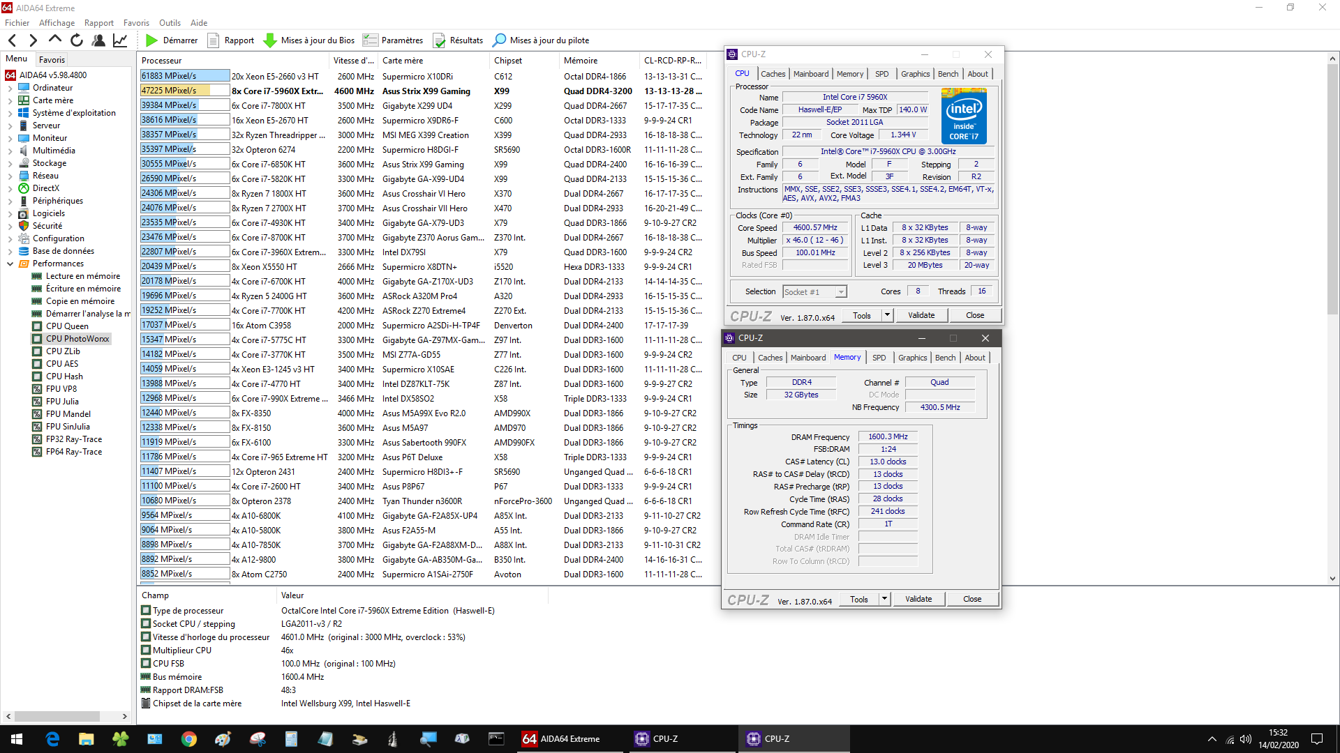Open the Socket #1 selection dropdown in CPU-Z

[x=840, y=291]
